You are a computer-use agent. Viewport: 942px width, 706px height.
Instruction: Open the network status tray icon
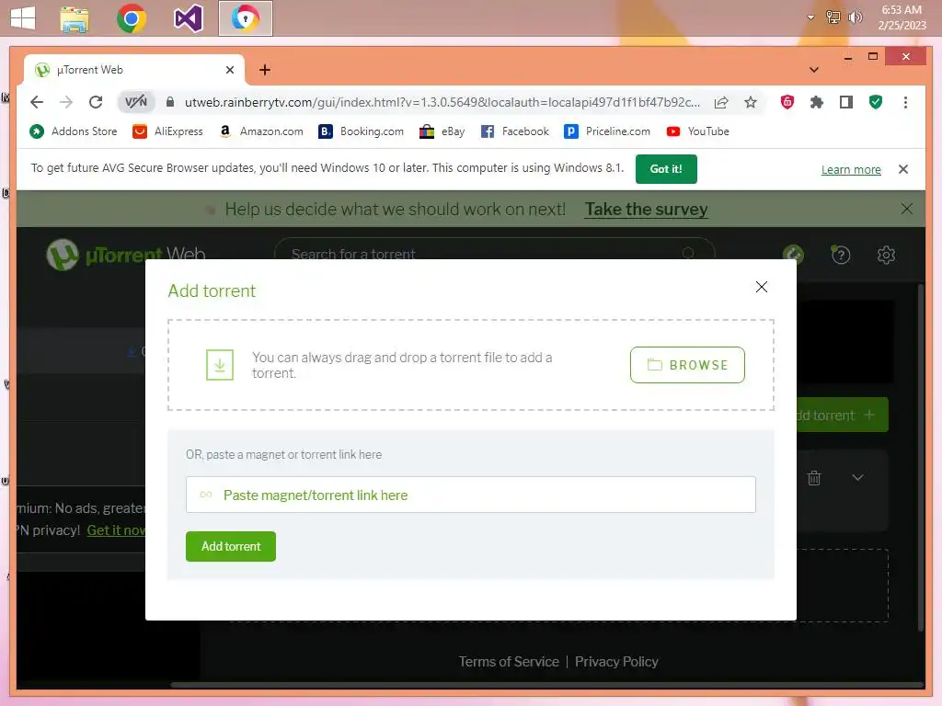pos(833,17)
